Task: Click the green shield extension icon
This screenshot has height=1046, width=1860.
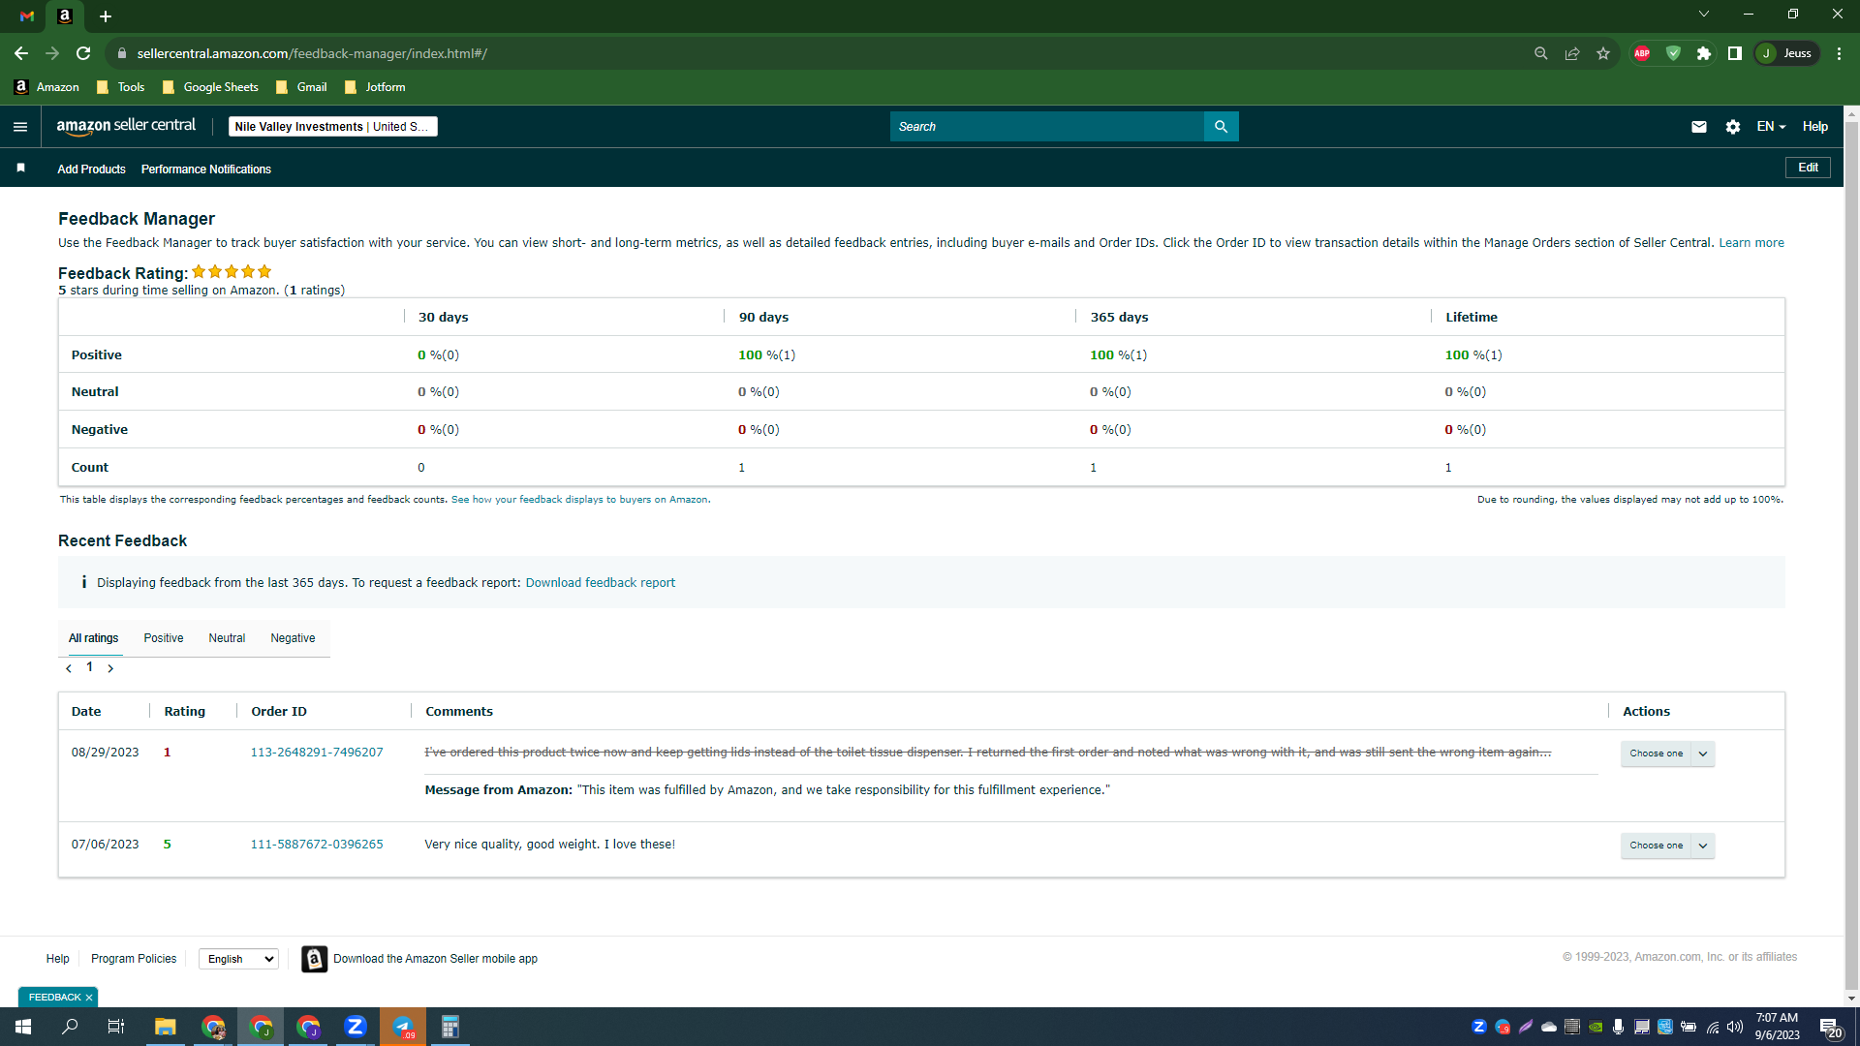Action: pyautogui.click(x=1673, y=53)
